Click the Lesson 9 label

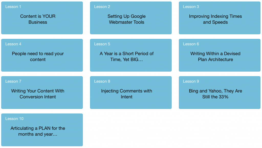[191, 82]
